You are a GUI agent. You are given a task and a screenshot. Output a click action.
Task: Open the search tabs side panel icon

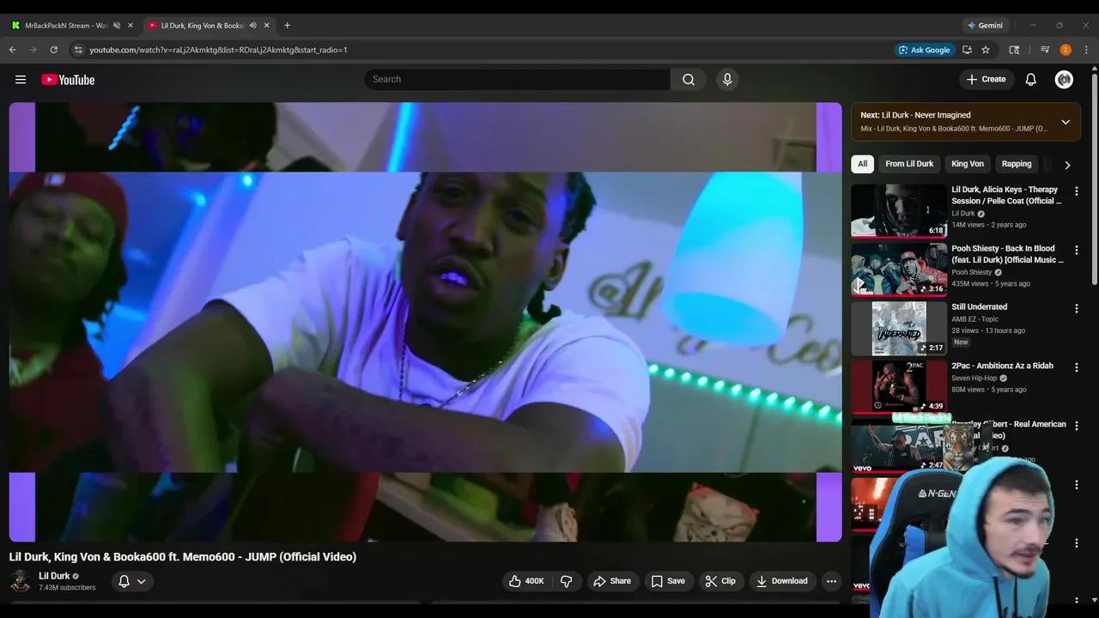tap(1014, 50)
